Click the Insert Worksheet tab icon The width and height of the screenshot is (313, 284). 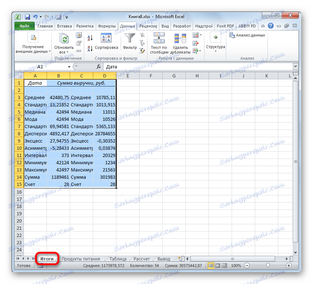180,259
